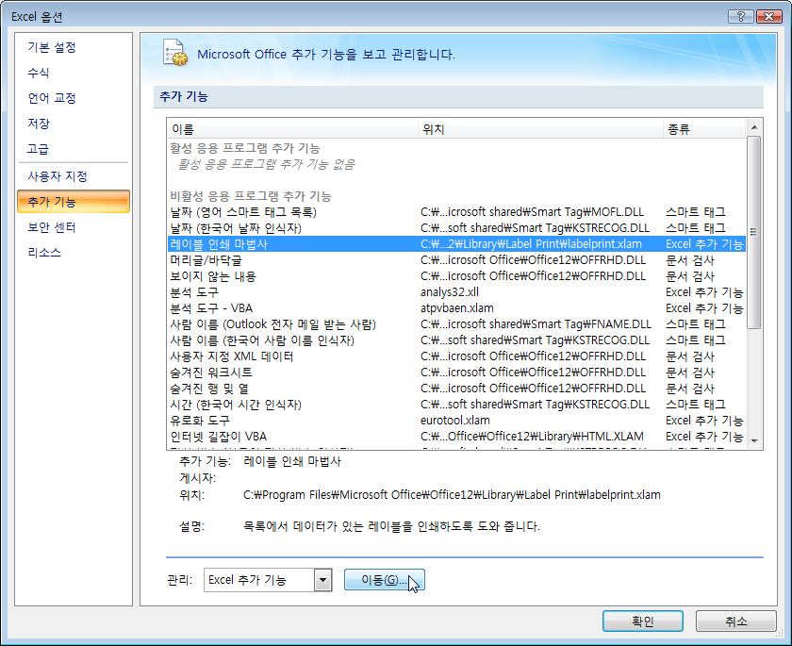Select the 날짜 (한국어 날짜 인식자) row

point(456,228)
